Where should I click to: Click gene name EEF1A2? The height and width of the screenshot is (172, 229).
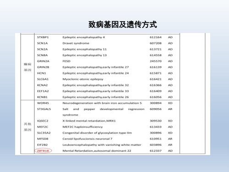coord(43,91)
